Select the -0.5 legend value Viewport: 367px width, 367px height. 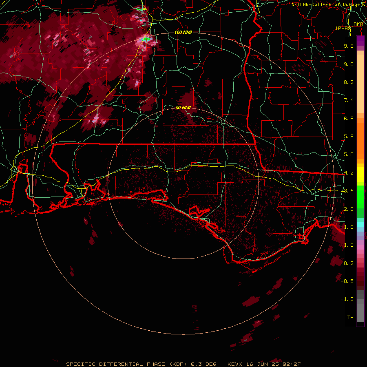tap(347, 281)
